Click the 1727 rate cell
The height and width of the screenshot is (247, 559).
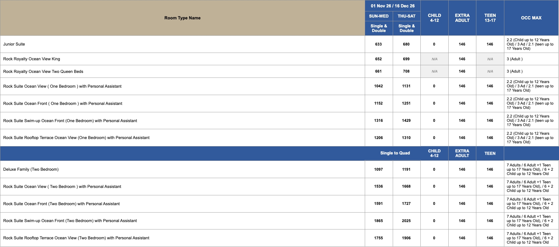[406, 204]
